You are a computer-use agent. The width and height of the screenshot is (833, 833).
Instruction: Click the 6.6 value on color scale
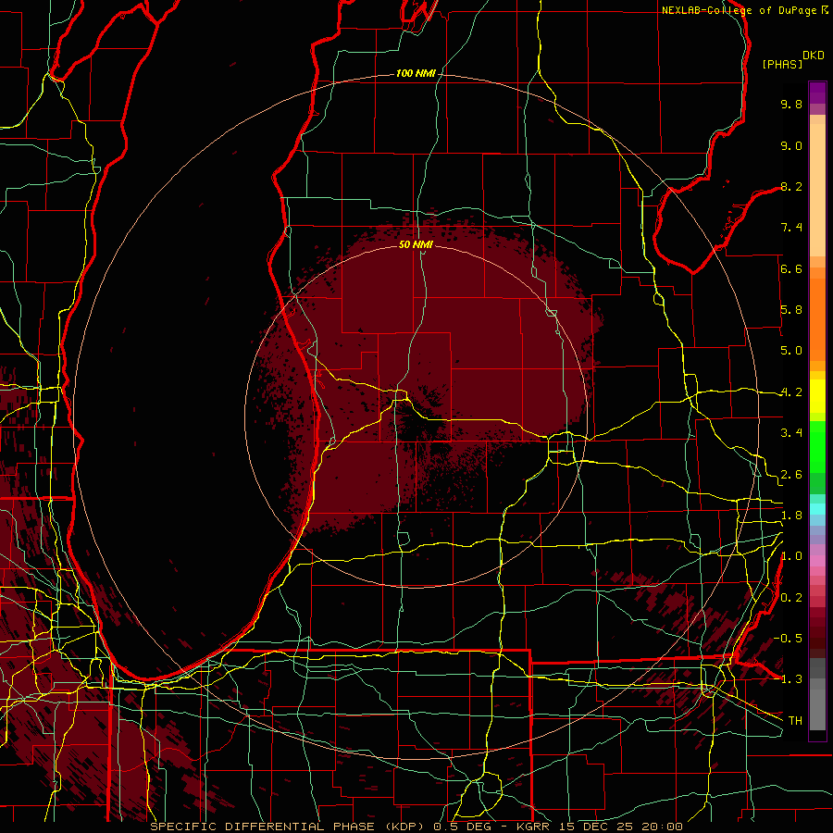pyautogui.click(x=791, y=268)
